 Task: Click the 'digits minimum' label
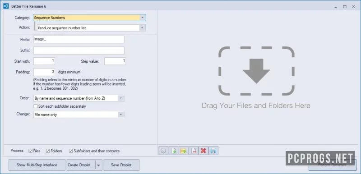69,72
